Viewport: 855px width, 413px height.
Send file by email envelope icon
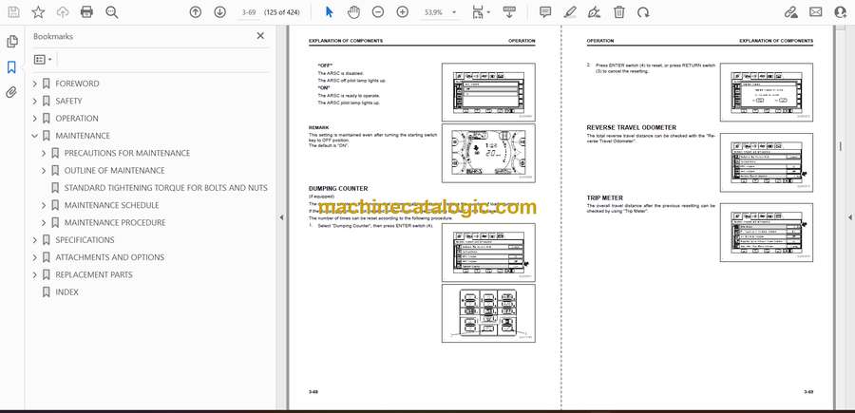coord(816,12)
